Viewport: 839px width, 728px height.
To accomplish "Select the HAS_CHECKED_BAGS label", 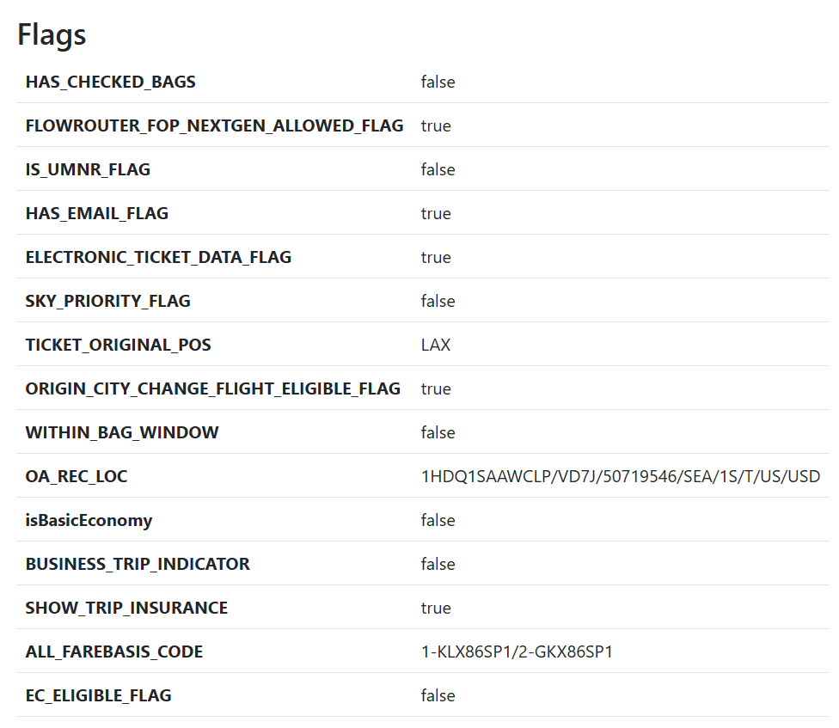I will coord(110,83).
